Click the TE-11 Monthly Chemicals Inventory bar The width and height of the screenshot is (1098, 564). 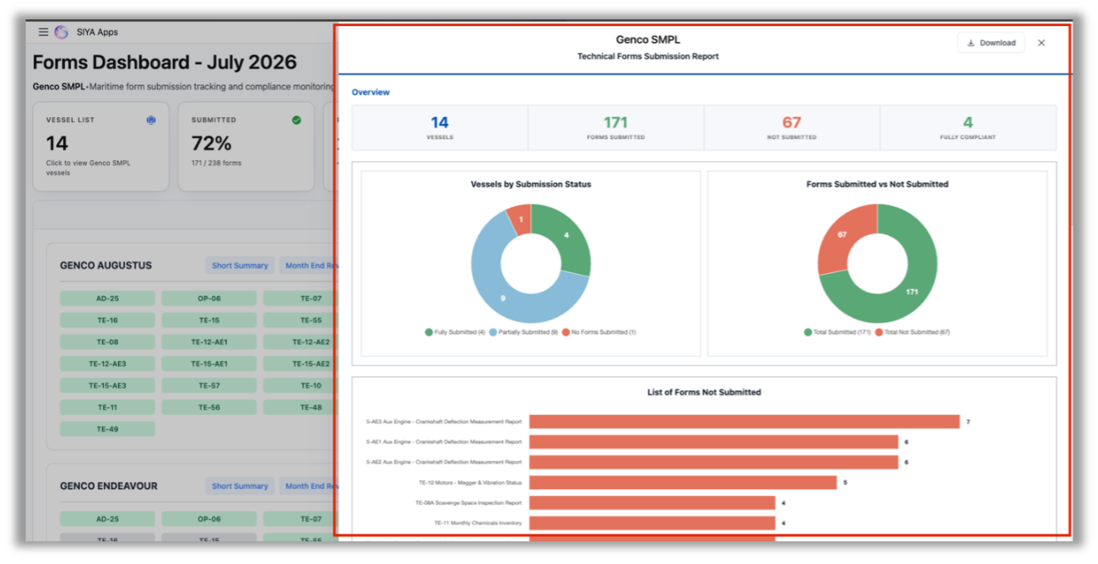[652, 523]
